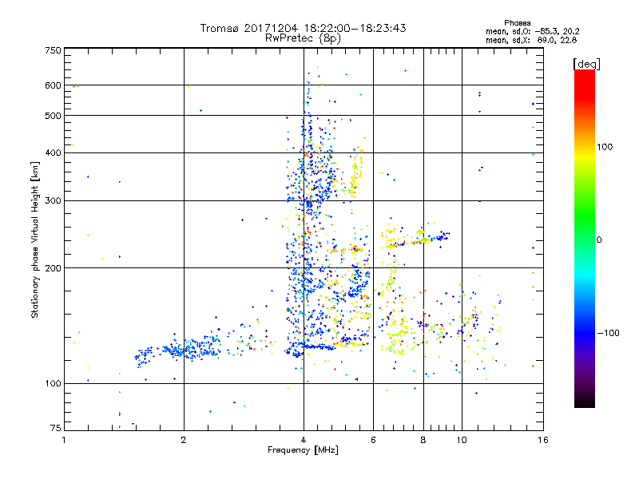Click the '[deg]' colorbar unit label

[586, 64]
